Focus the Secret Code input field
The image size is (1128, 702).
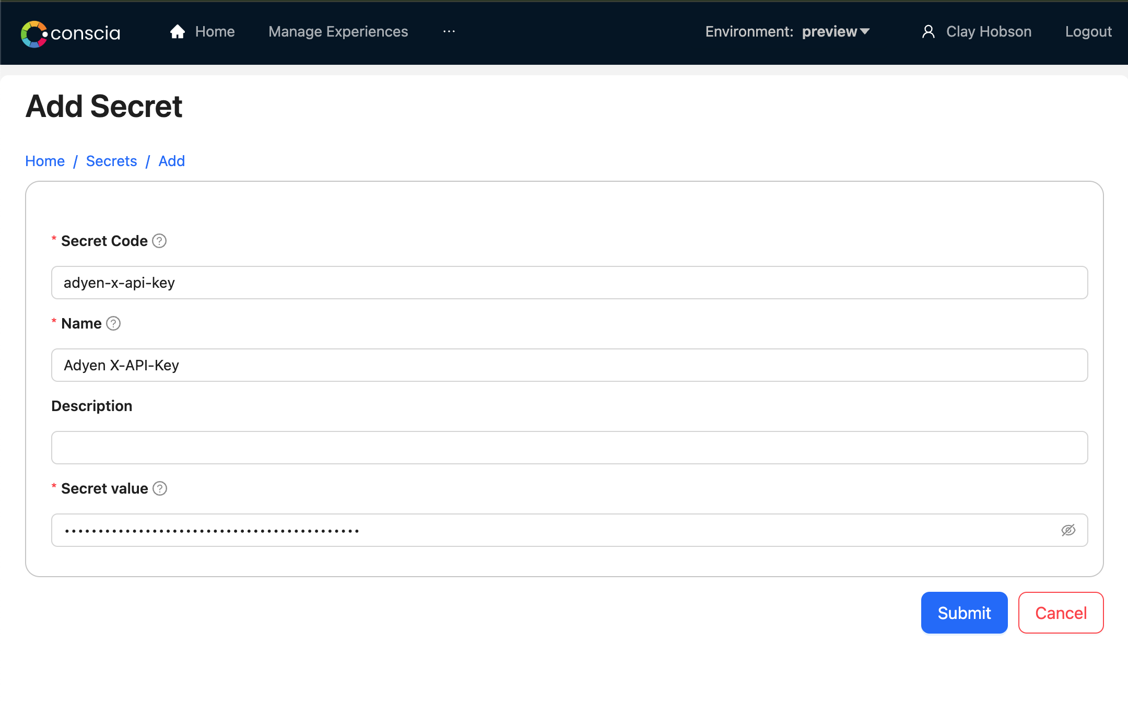[570, 283]
